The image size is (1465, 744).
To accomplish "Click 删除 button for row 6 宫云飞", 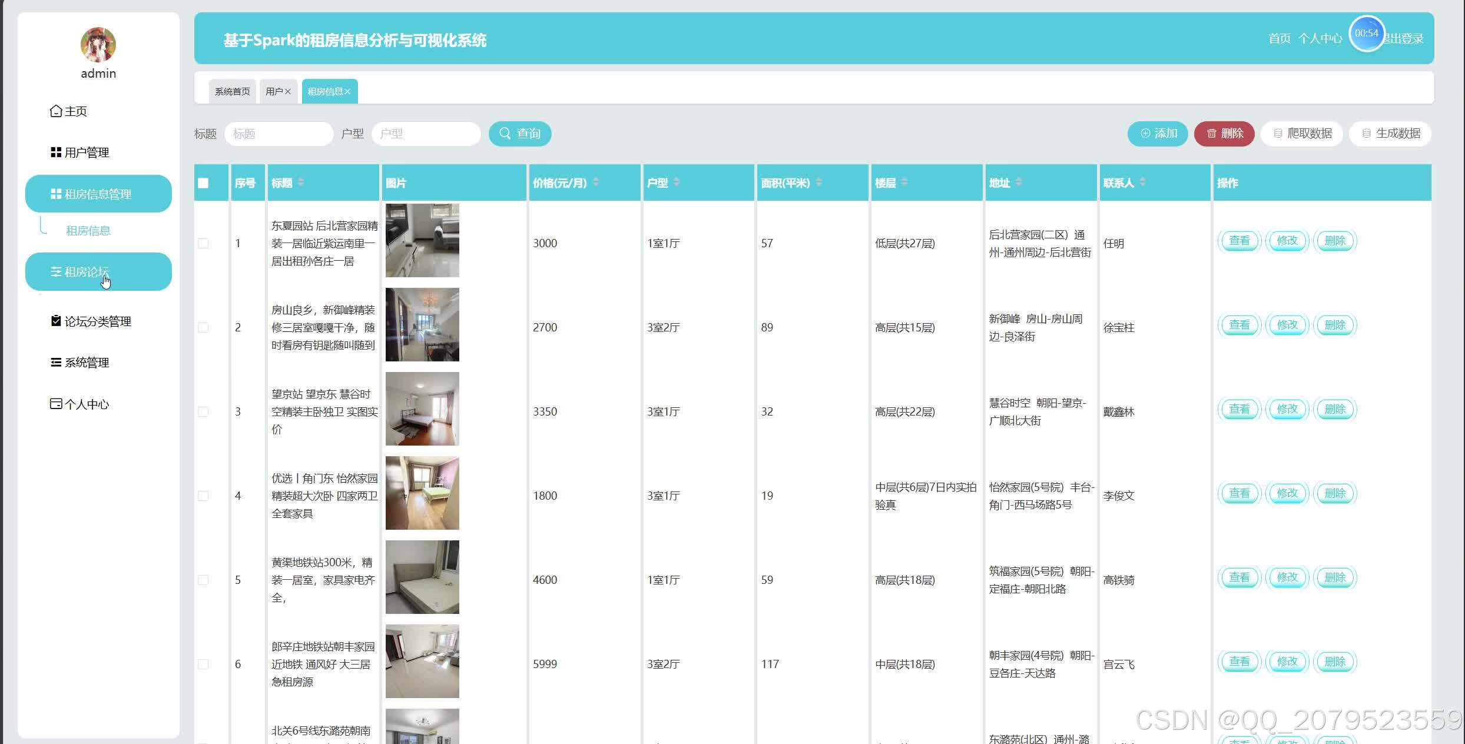I will 1335,662.
